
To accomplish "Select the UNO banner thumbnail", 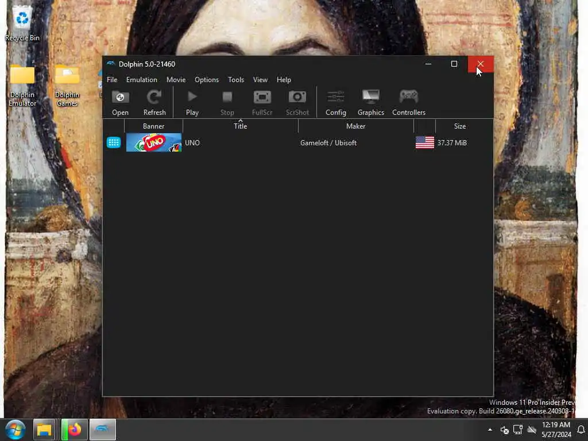I will (x=154, y=142).
